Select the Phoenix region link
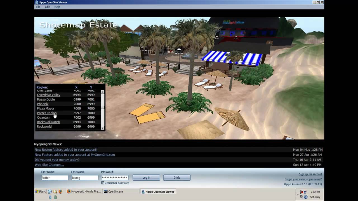This screenshot has height=201, width=358. tap(43, 104)
